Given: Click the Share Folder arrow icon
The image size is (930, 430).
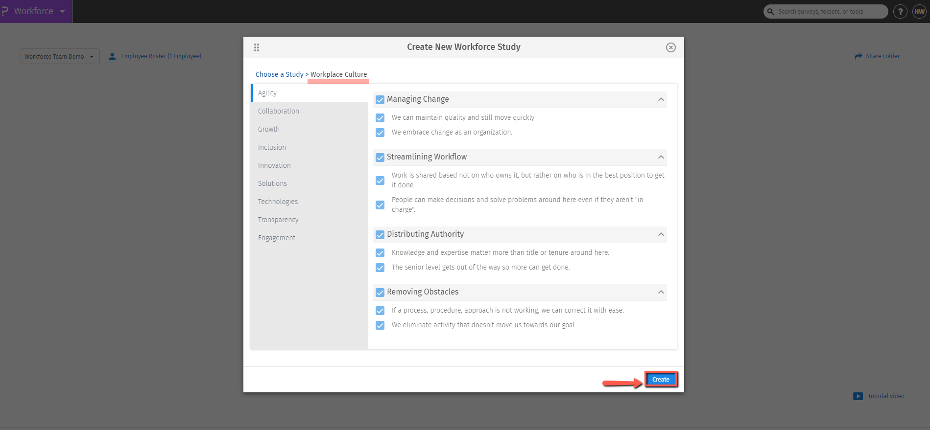Looking at the screenshot, I should 858,56.
